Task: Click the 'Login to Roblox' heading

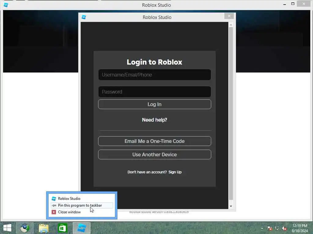Action: coord(154,62)
